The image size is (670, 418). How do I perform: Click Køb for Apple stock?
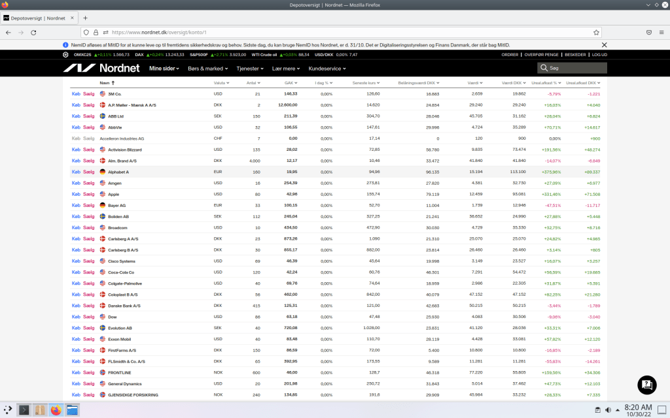coord(76,194)
